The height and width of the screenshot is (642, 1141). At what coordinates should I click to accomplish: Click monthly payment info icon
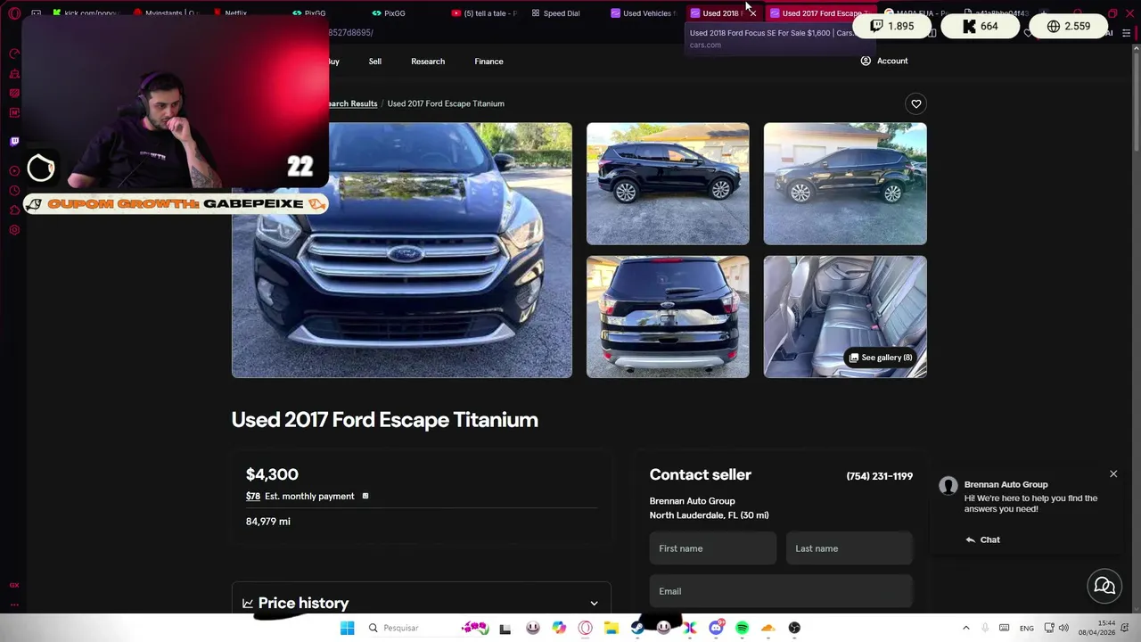365,496
